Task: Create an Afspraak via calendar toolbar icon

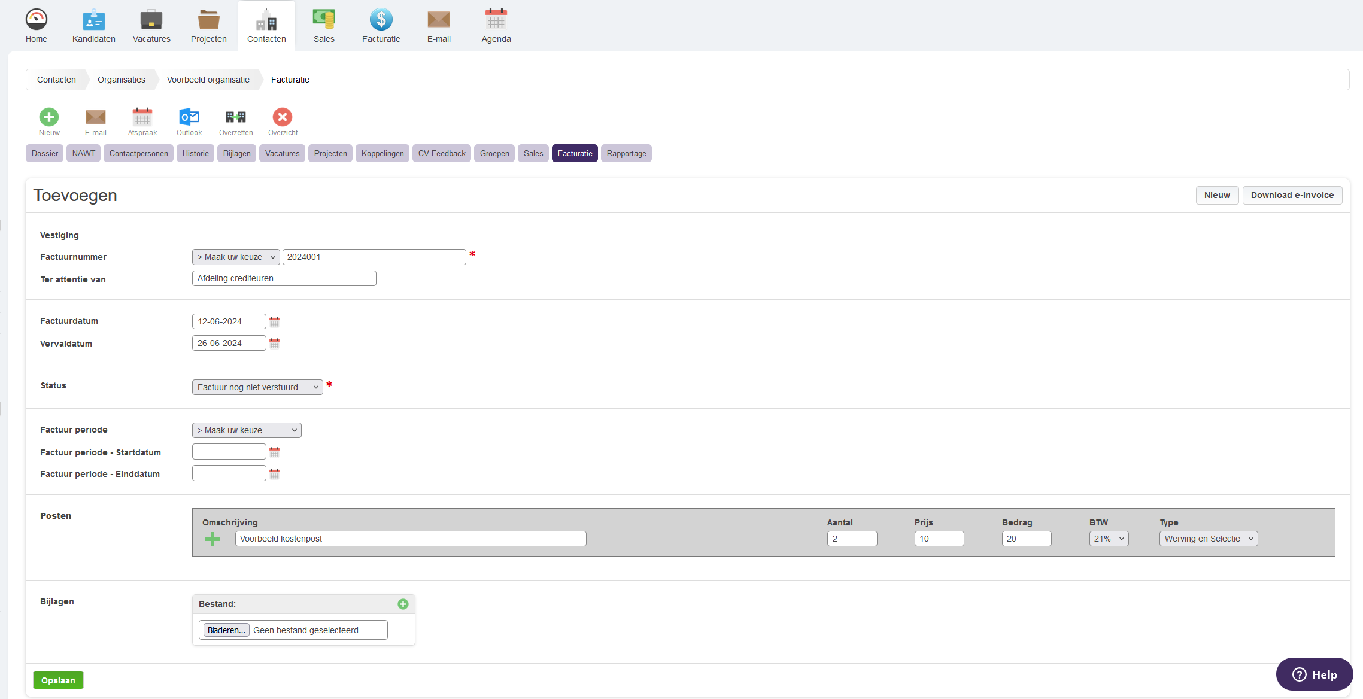Action: point(142,117)
